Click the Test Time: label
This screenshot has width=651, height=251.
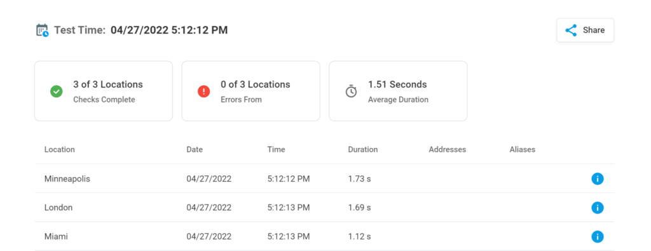click(x=80, y=31)
